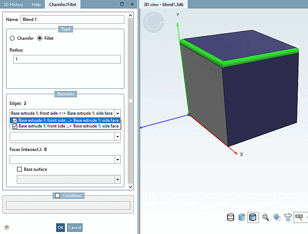Open the Faces (intersect.) dropdown
Screen dimensions: 308x234
tap(117, 159)
